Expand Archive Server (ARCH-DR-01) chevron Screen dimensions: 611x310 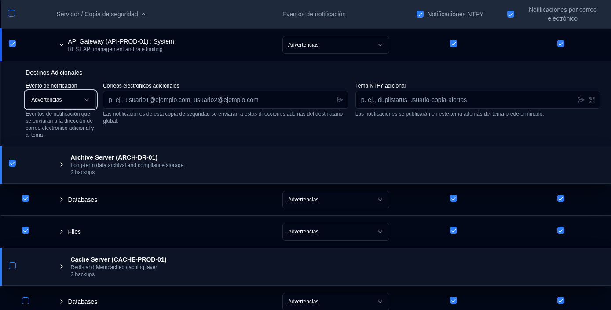click(62, 164)
